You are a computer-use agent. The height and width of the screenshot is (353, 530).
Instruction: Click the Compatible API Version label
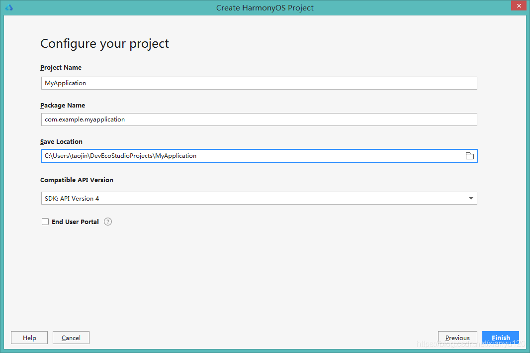pos(77,180)
